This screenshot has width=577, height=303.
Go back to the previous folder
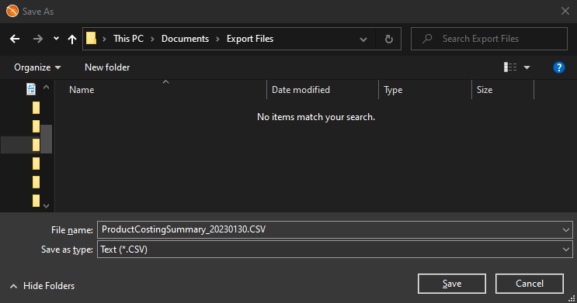point(15,39)
